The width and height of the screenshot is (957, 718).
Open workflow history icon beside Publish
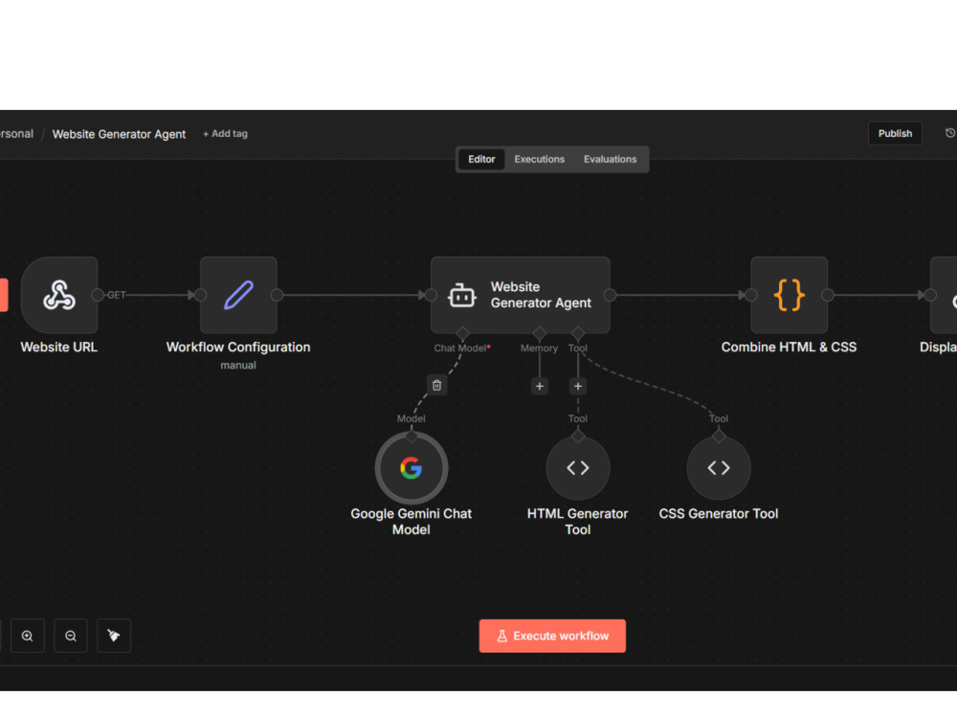(x=950, y=133)
